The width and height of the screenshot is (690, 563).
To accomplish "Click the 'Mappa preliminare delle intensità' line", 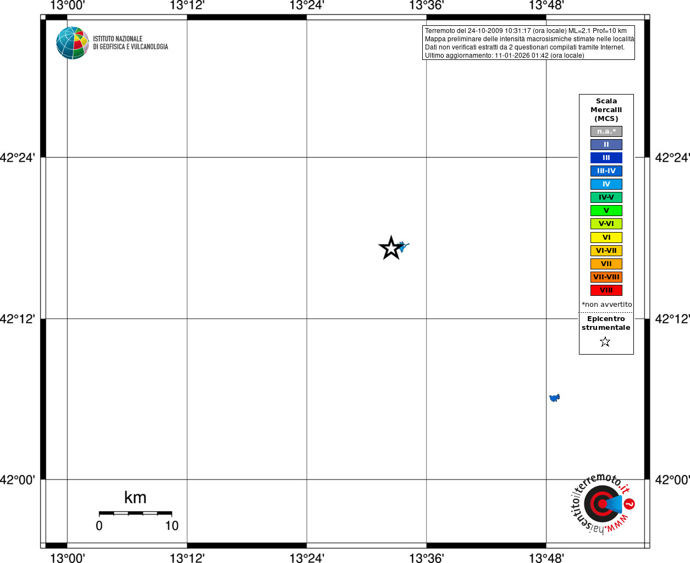I will [529, 39].
